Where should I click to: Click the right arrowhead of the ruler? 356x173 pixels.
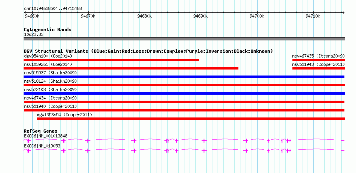(x=343, y=12)
